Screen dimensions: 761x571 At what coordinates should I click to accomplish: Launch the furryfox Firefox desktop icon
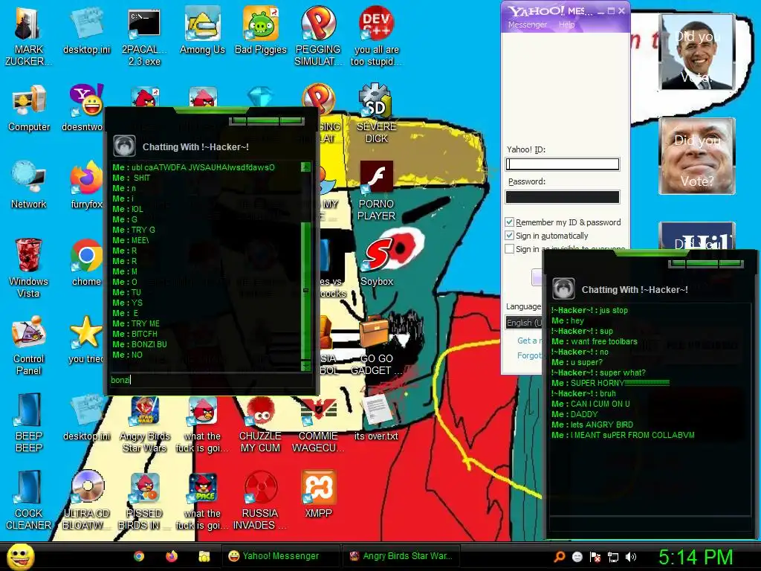coord(86,186)
